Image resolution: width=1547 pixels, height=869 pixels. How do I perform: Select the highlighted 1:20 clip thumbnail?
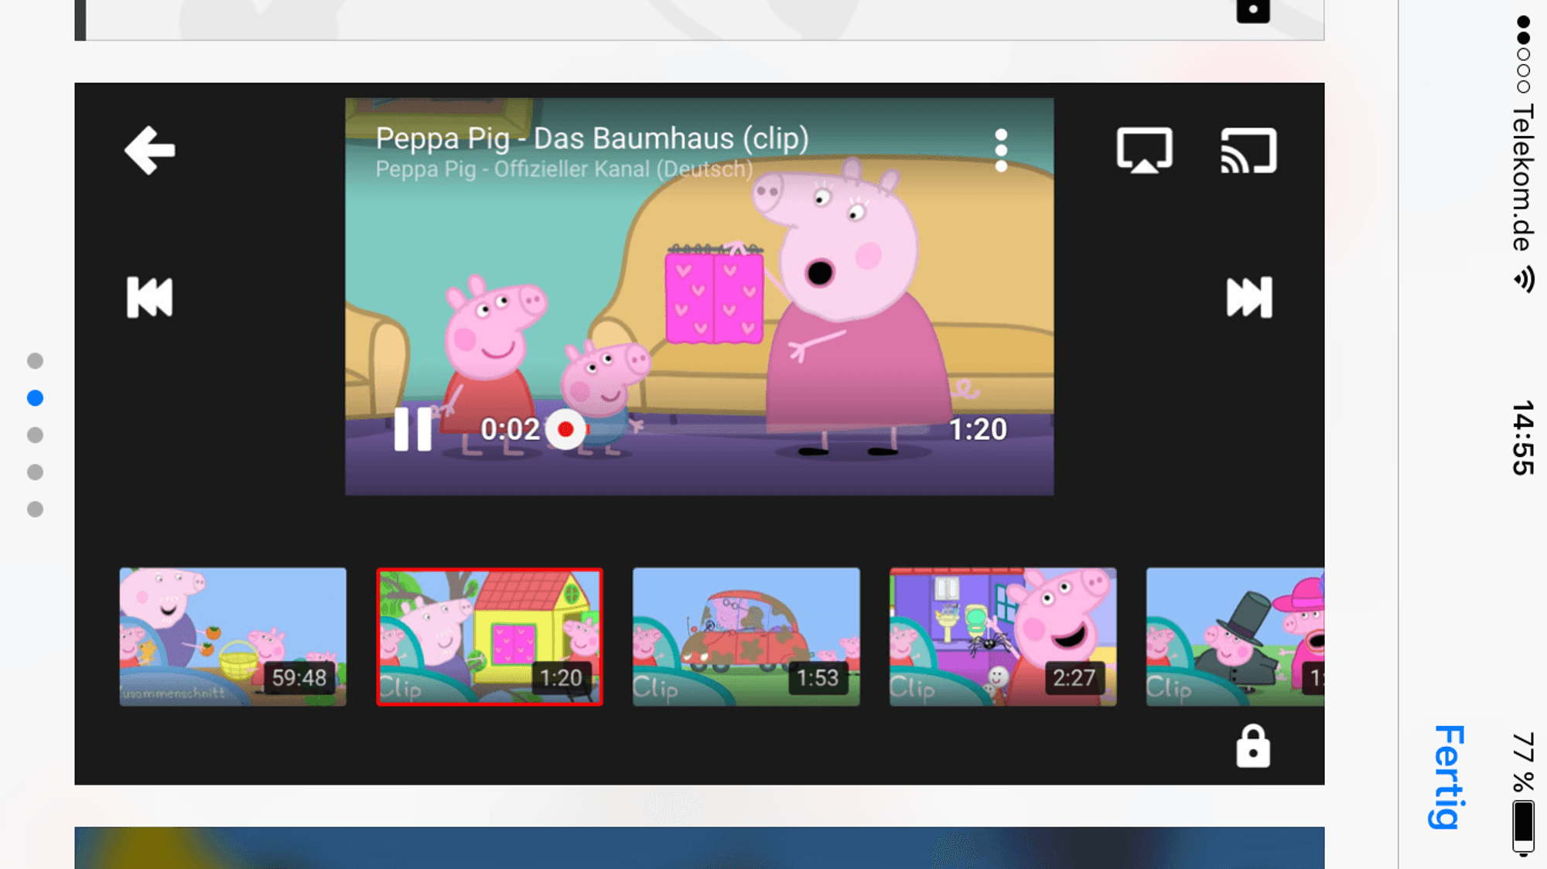click(490, 637)
